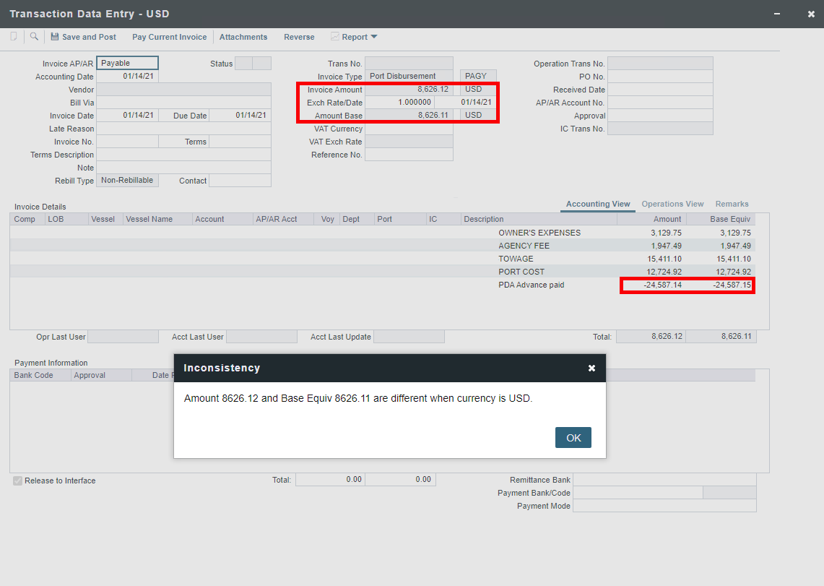
Task: Open the Report dropdown menu
Action: point(355,37)
